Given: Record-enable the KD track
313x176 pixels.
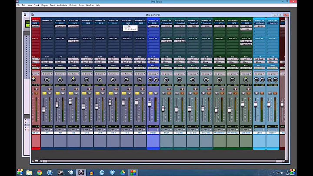Looking at the screenshot, I should (x=63, y=89).
